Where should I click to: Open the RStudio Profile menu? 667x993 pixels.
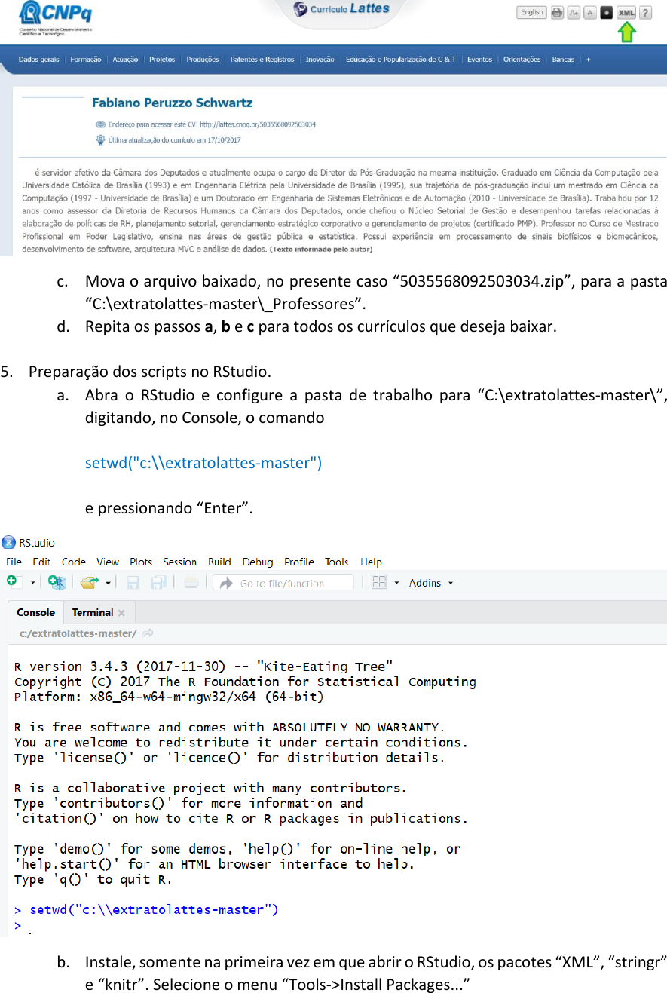point(299,562)
